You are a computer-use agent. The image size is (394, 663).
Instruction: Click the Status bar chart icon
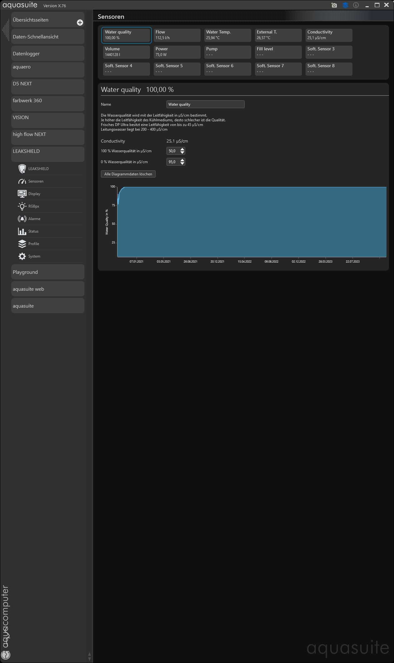pos(22,231)
